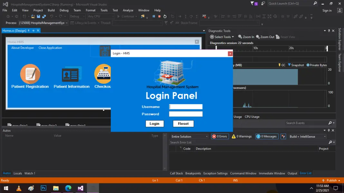
Task: Click Sign in at the top right
Action: (327, 11)
